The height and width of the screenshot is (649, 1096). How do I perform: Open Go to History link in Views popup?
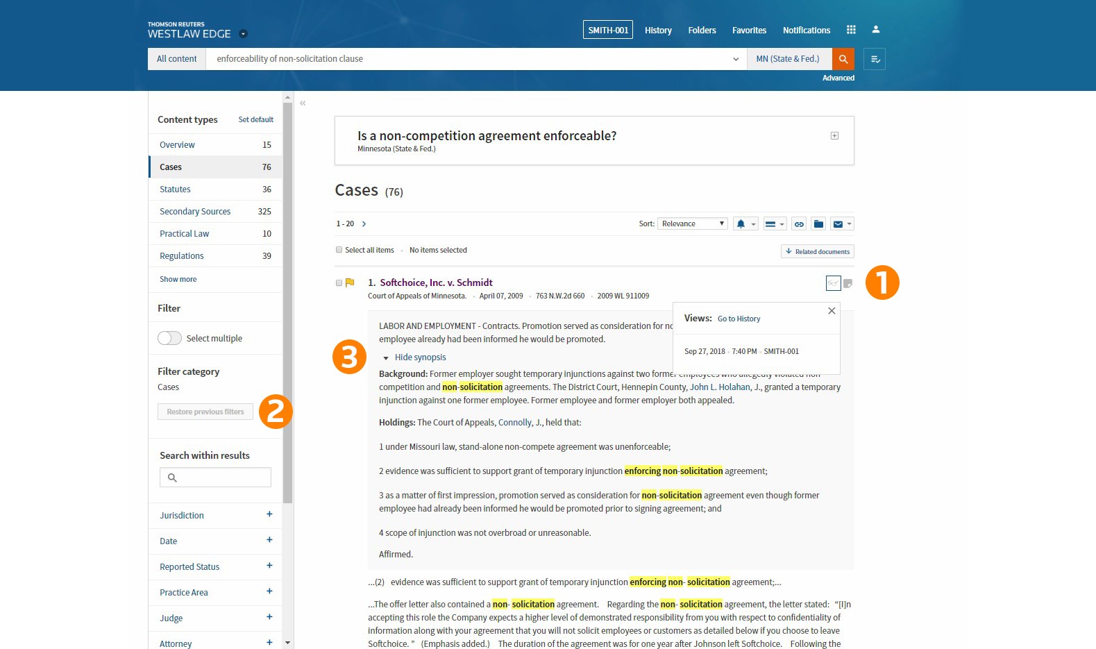739,319
